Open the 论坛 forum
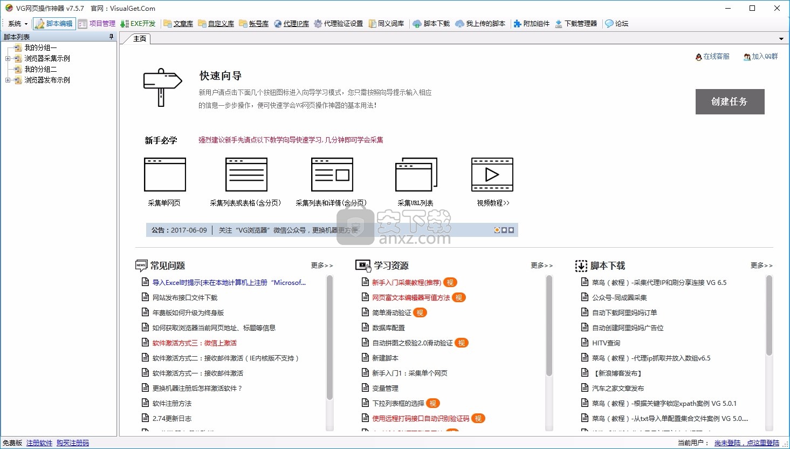 pyautogui.click(x=617, y=24)
